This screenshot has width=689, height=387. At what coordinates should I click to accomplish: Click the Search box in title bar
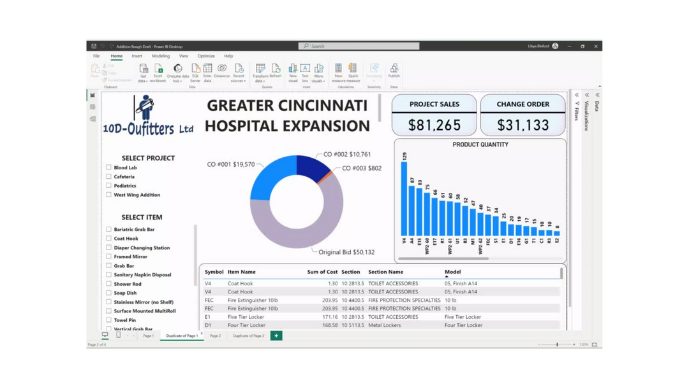[x=359, y=46]
